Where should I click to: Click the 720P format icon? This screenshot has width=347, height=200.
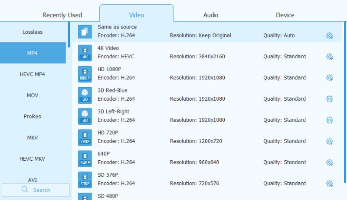pos(85,138)
